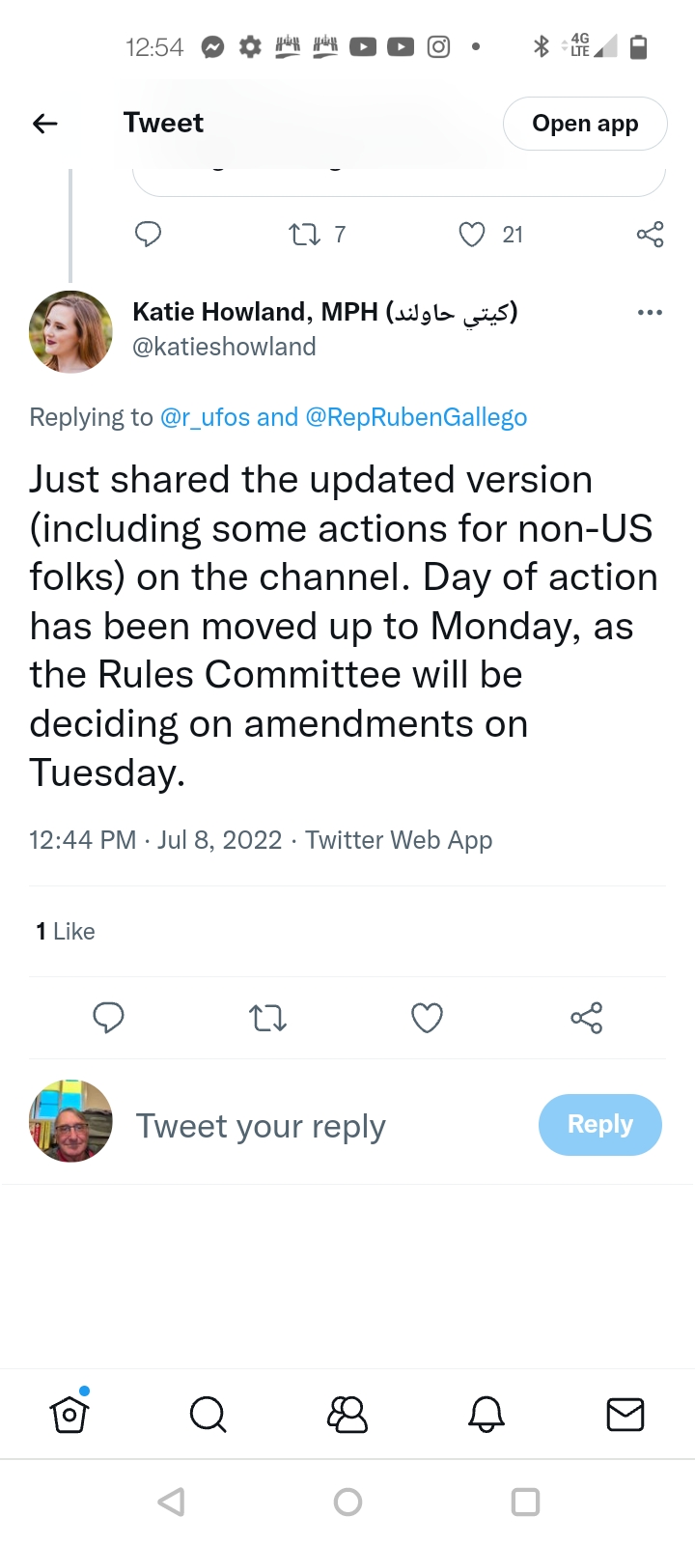
Task: Click the comment icon under Katie's tweet
Action: coord(108,1018)
